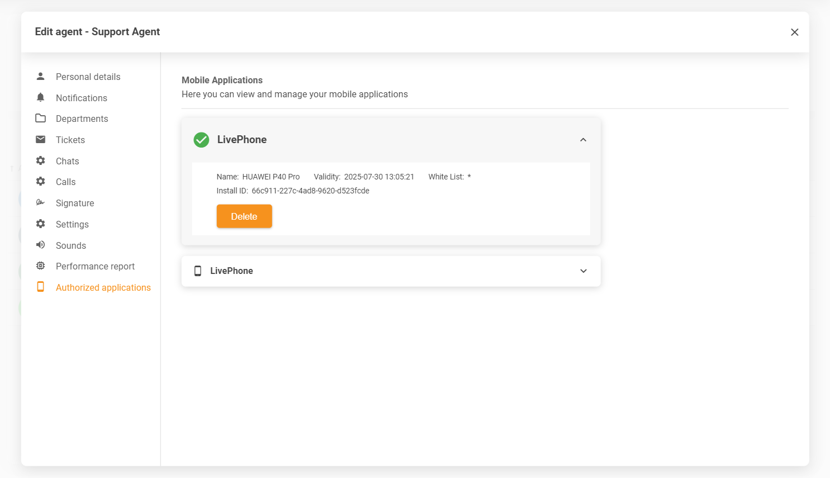Image resolution: width=830 pixels, height=478 pixels.
Task: Select Performance report in sidebar
Action: point(95,266)
